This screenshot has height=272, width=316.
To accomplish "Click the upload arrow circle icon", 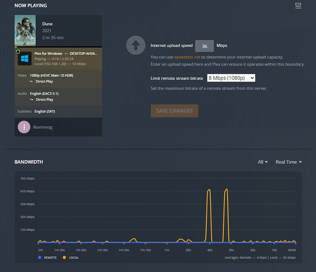I will pos(136,45).
